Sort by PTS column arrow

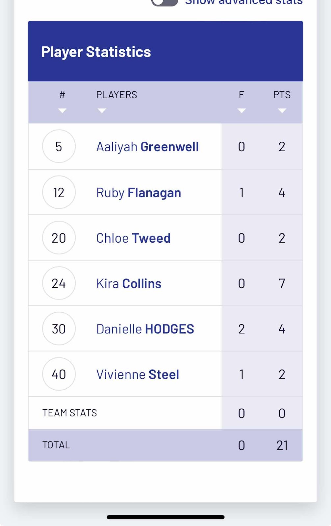[x=282, y=111]
